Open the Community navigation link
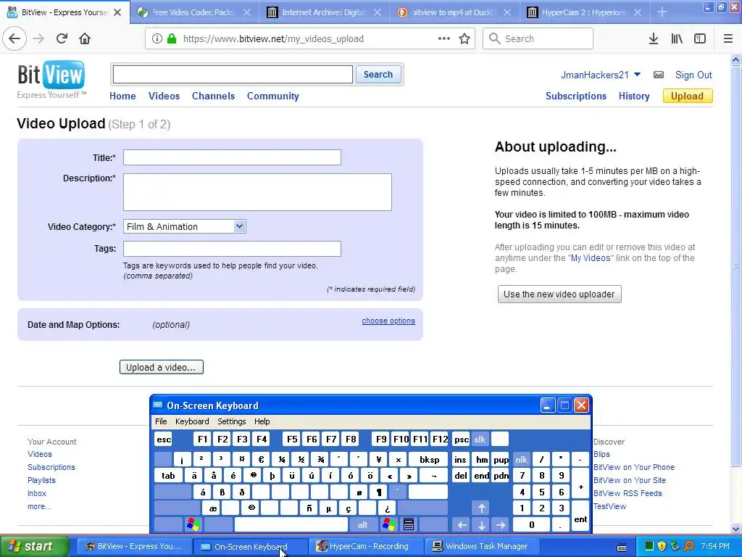Screen dimensions: 742x557 pos(272,96)
